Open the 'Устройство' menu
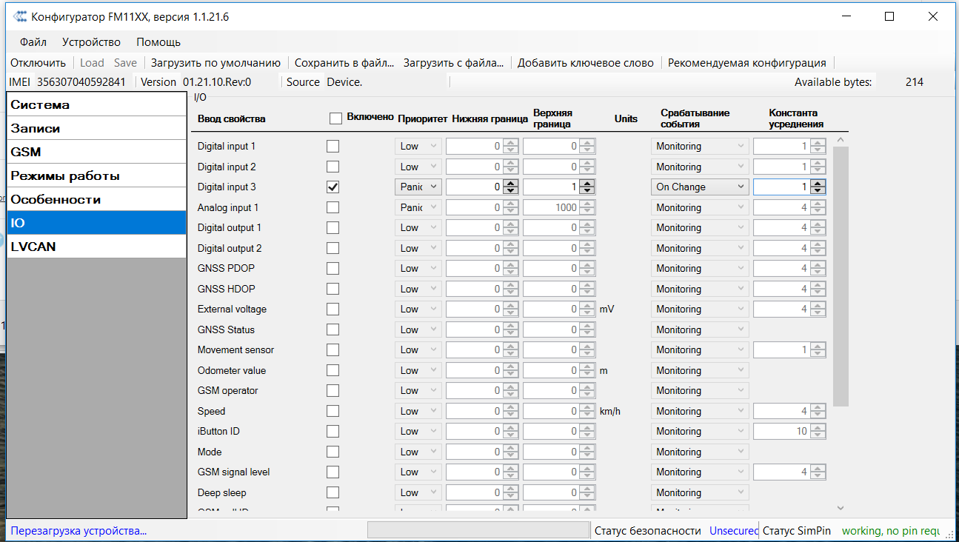Screen dimensions: 959x542 point(91,42)
